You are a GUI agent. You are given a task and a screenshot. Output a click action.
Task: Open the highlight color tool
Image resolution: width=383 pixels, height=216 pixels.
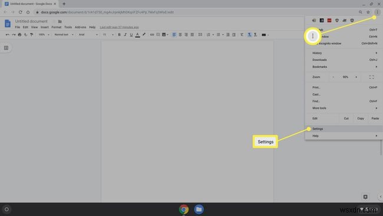click(144, 35)
